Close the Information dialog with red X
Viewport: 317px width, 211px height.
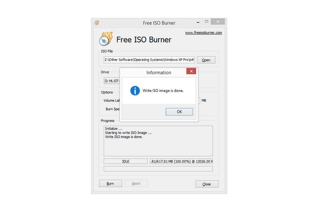coord(191,72)
